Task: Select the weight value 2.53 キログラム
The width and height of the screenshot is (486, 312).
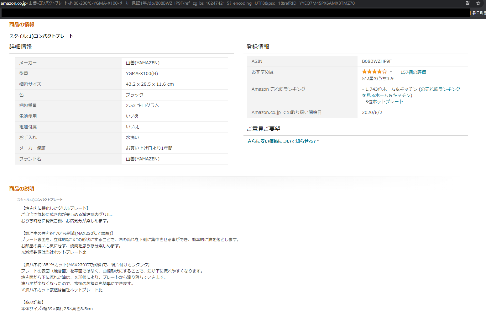Action: (x=142, y=105)
